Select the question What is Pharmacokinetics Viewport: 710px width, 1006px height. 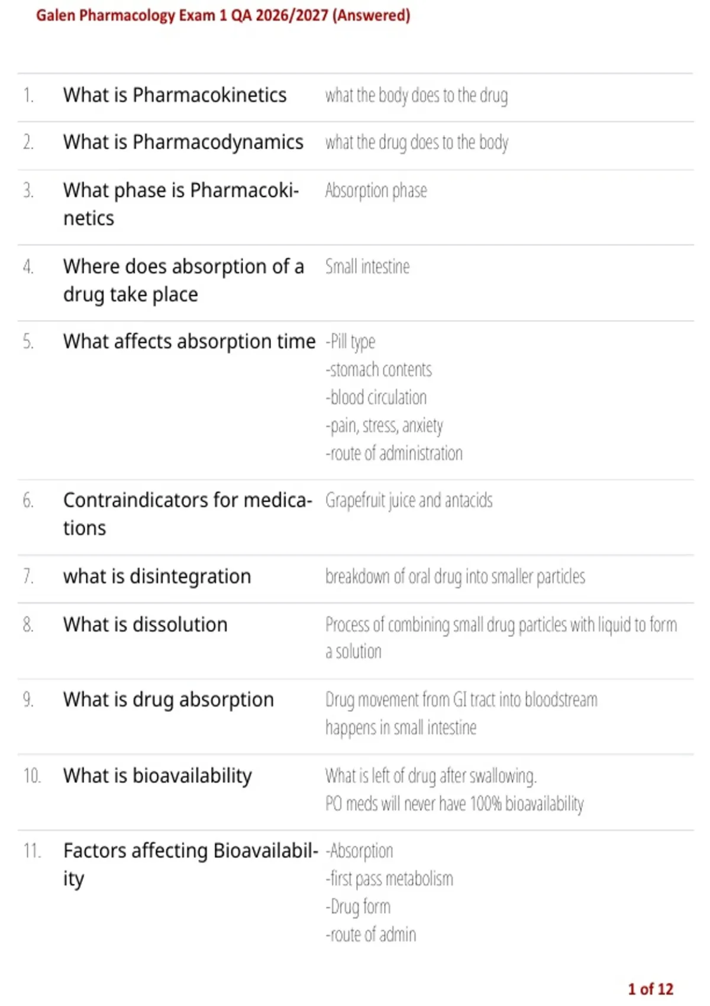pyautogui.click(x=175, y=95)
